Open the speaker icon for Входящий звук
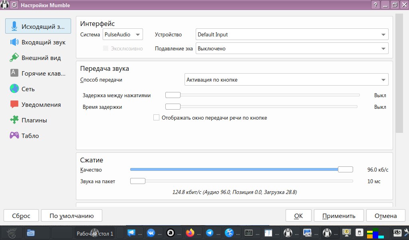 click(14, 42)
